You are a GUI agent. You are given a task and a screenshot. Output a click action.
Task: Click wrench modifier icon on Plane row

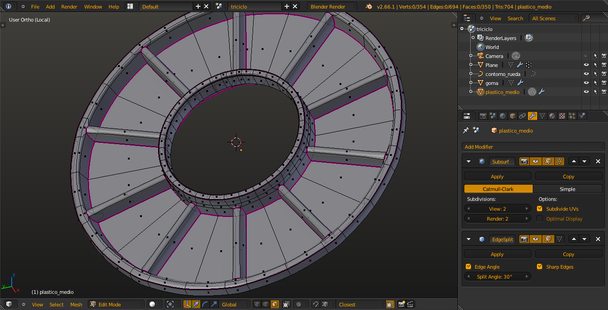coord(520,65)
